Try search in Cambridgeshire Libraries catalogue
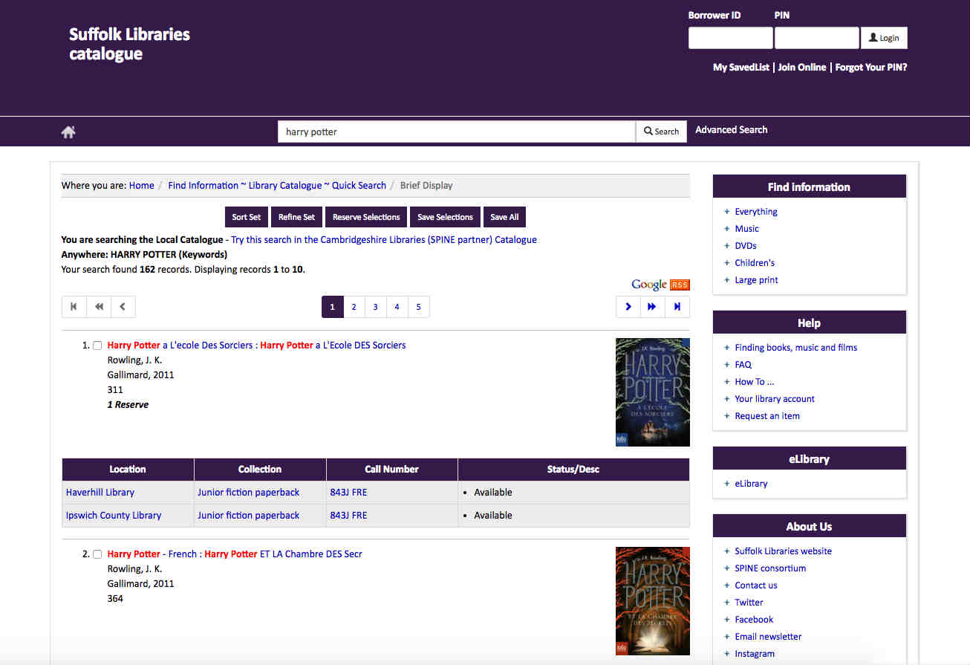The height and width of the screenshot is (665, 970). coord(384,240)
